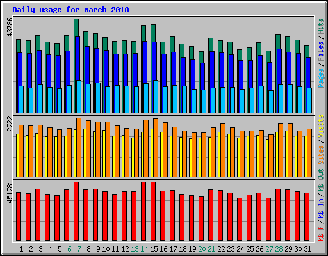Click green day 27 label on axis
The height and width of the screenshot is (256, 328).
269,249
